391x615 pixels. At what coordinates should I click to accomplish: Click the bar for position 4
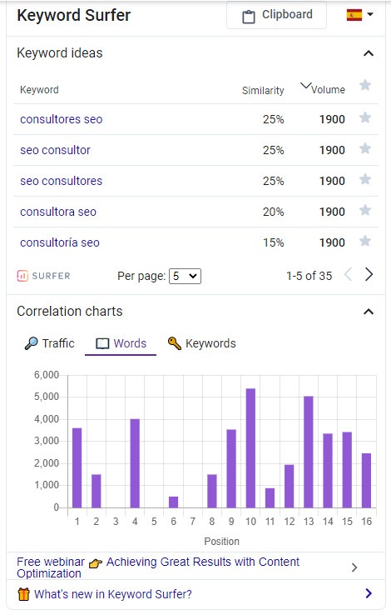(x=135, y=463)
